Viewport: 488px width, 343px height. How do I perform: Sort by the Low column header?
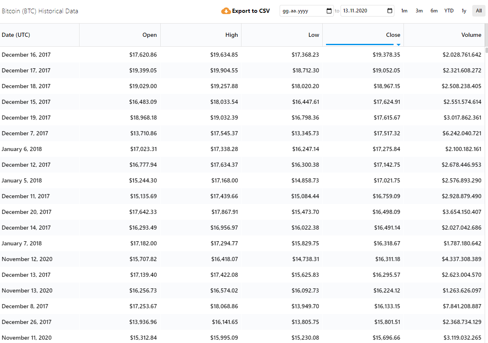314,35
